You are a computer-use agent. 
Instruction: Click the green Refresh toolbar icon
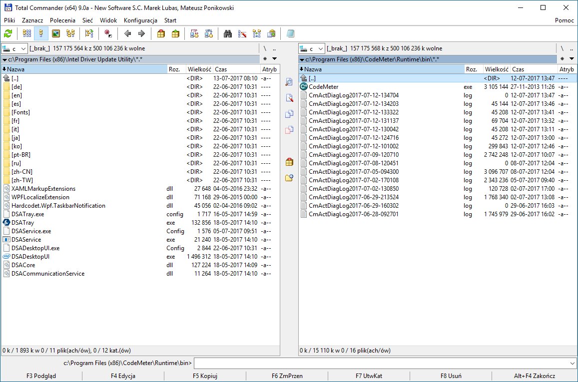pyautogui.click(x=8, y=33)
